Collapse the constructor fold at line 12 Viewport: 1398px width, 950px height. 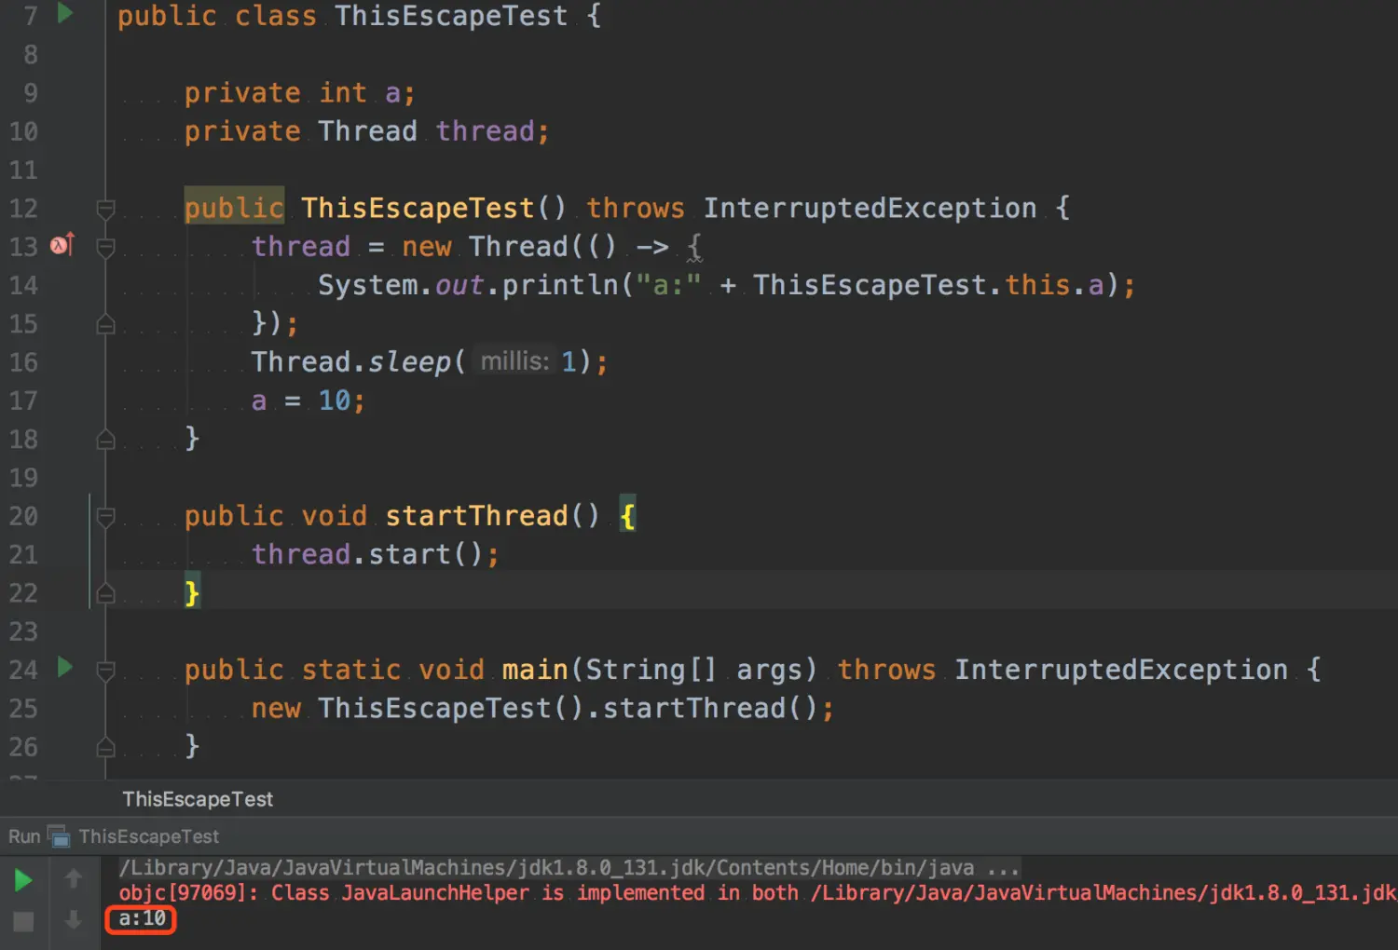pos(105,209)
